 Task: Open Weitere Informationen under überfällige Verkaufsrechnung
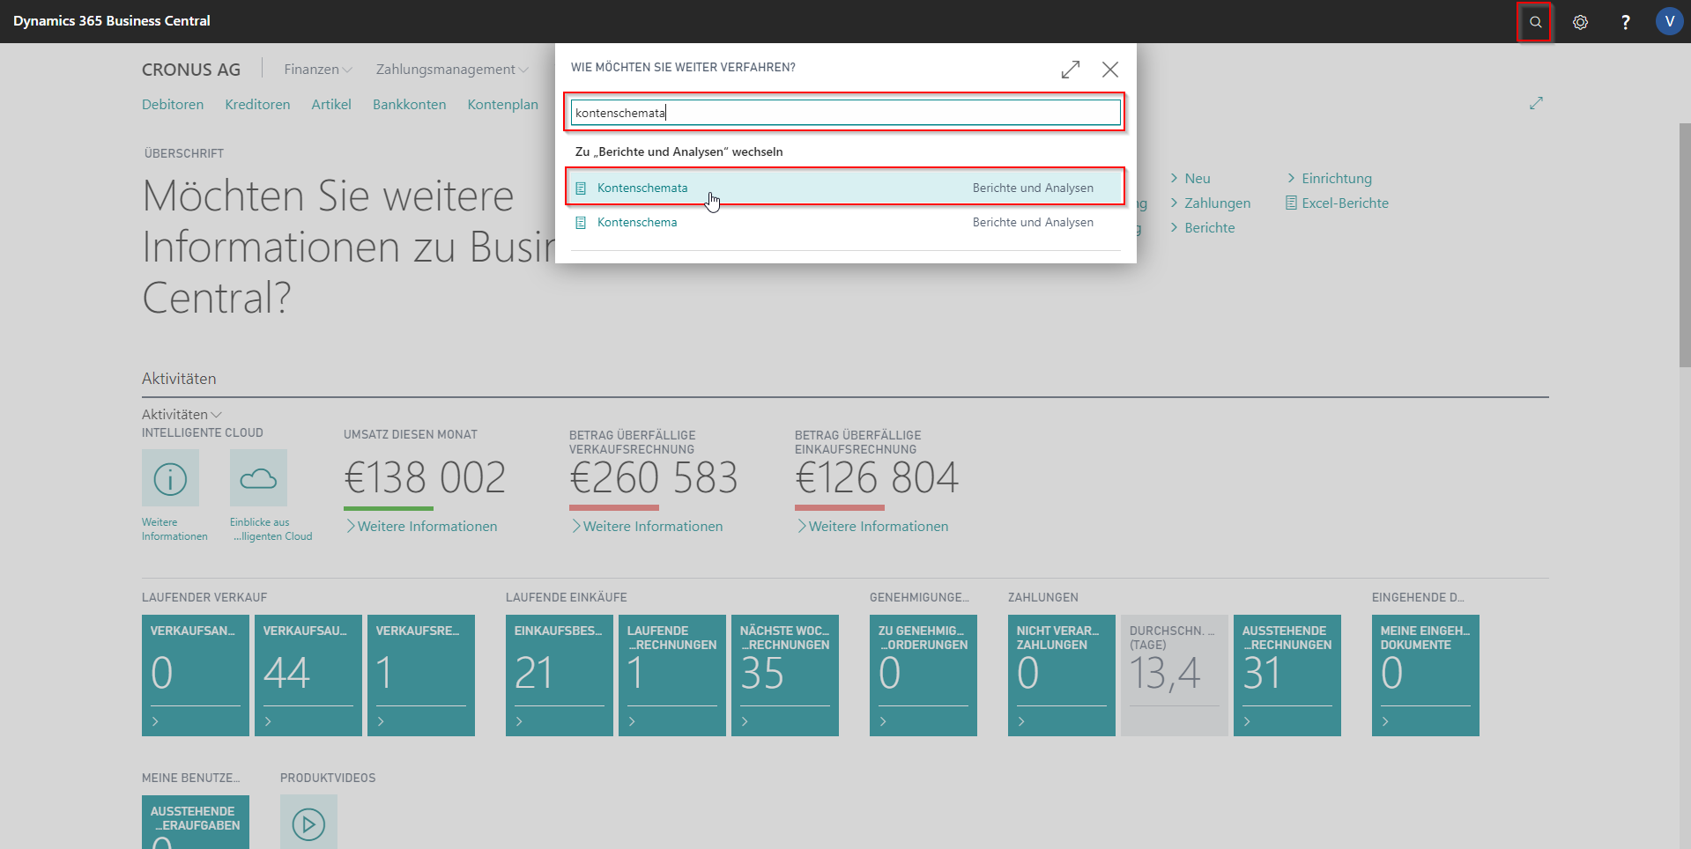(x=647, y=527)
